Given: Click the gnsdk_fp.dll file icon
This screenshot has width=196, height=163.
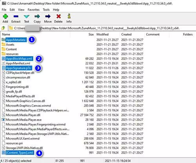Looking at the screenshot, I should pos(4,92).
